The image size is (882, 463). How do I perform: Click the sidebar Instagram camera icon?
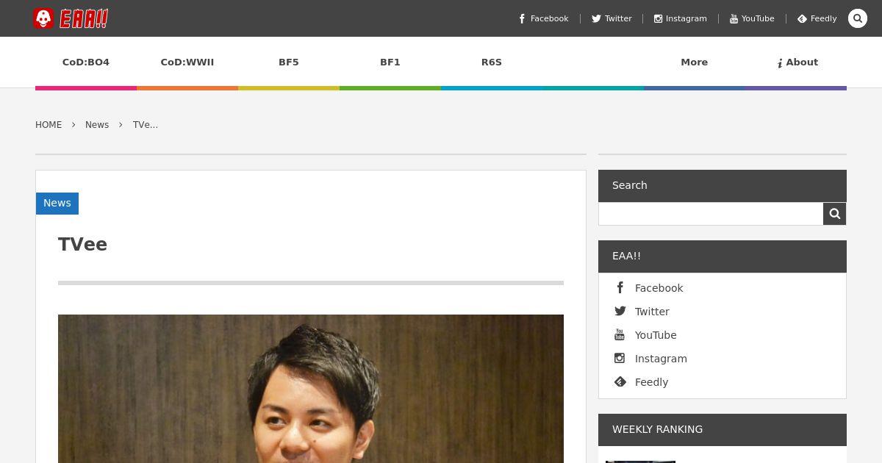coord(620,359)
